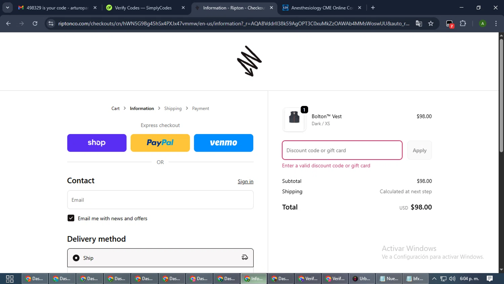Choose Venmo express checkout

(x=223, y=143)
